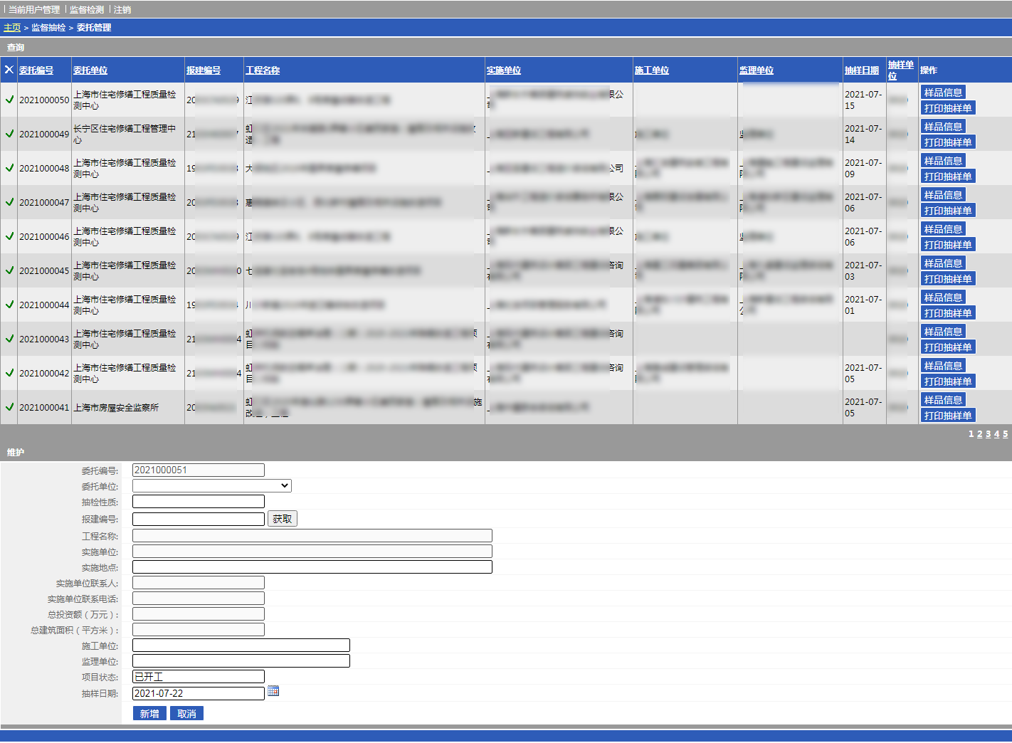The height and width of the screenshot is (743, 1012).
Task: Open the calendar picker beside 抽样日期
Action: (273, 691)
